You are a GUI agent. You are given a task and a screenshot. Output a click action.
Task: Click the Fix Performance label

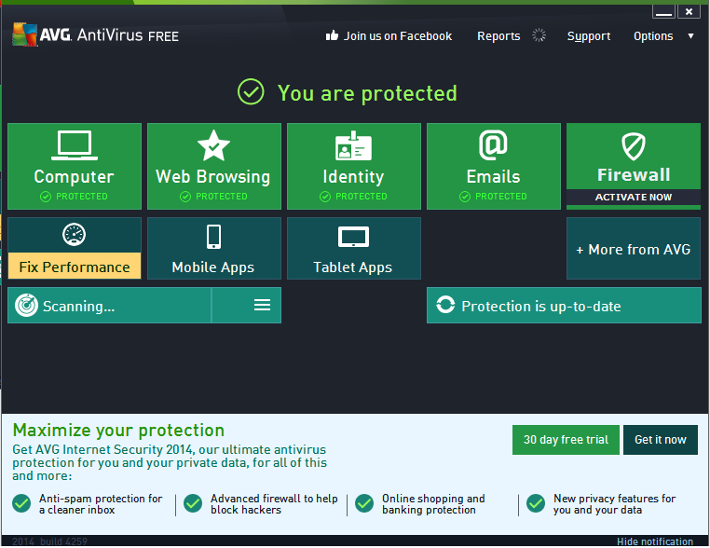click(x=75, y=267)
